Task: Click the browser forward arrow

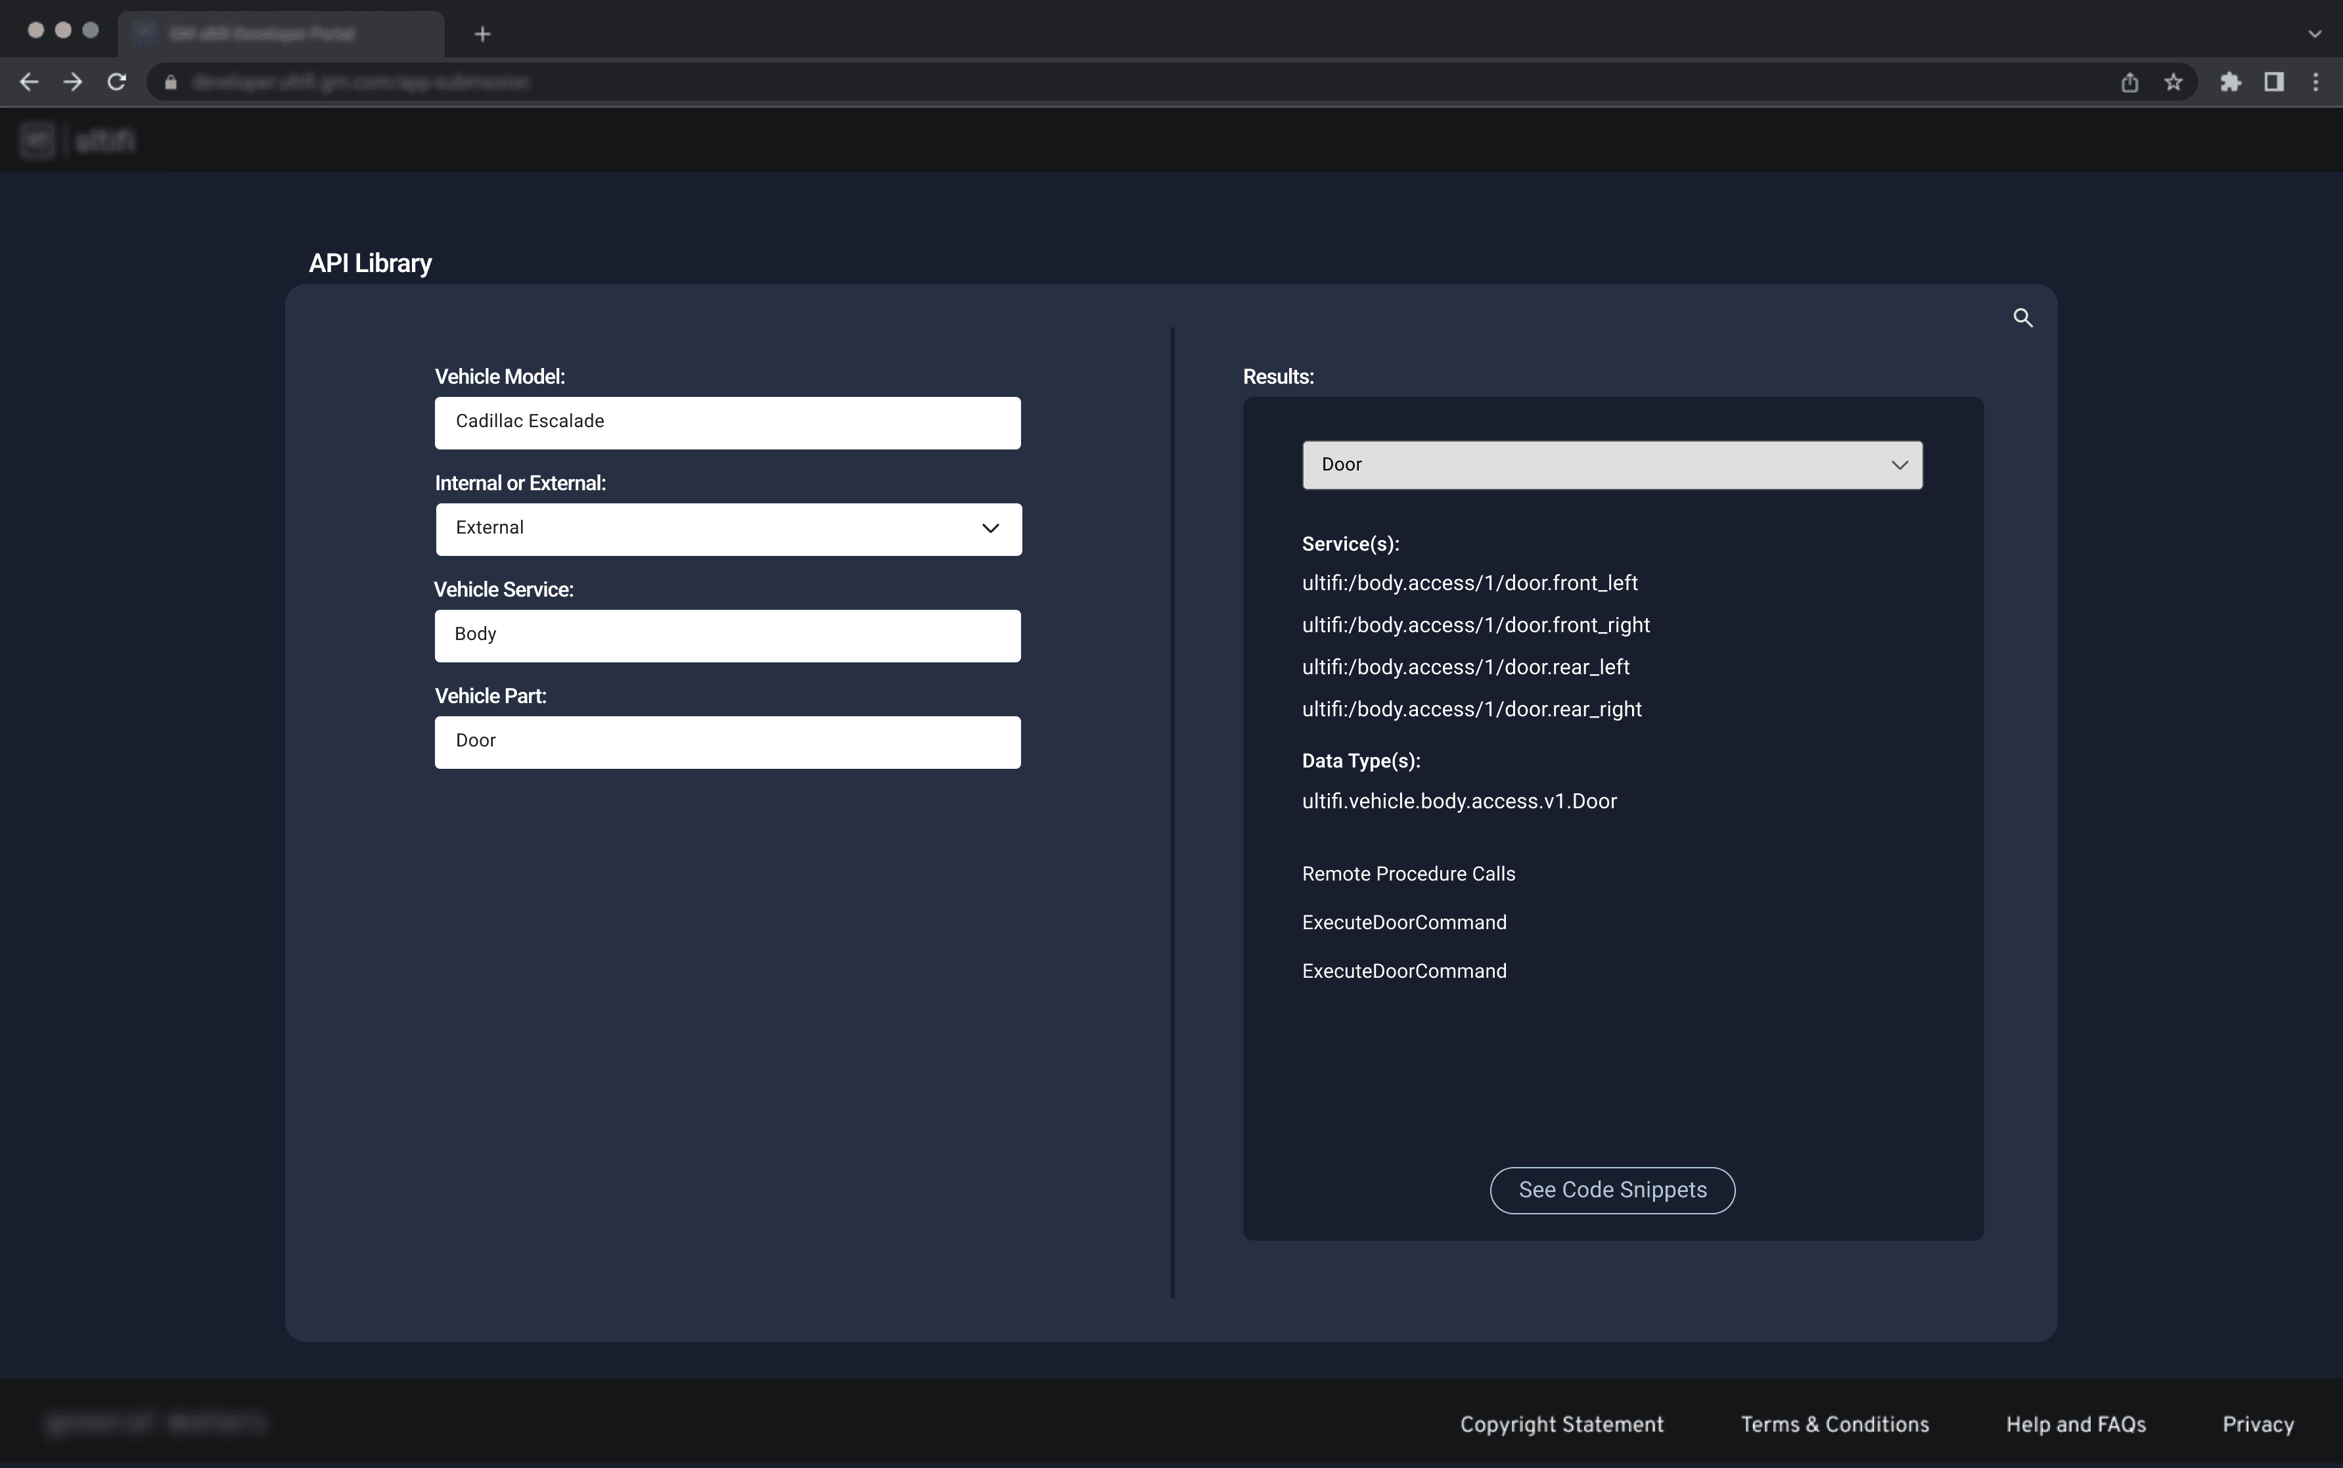Action: click(x=73, y=83)
